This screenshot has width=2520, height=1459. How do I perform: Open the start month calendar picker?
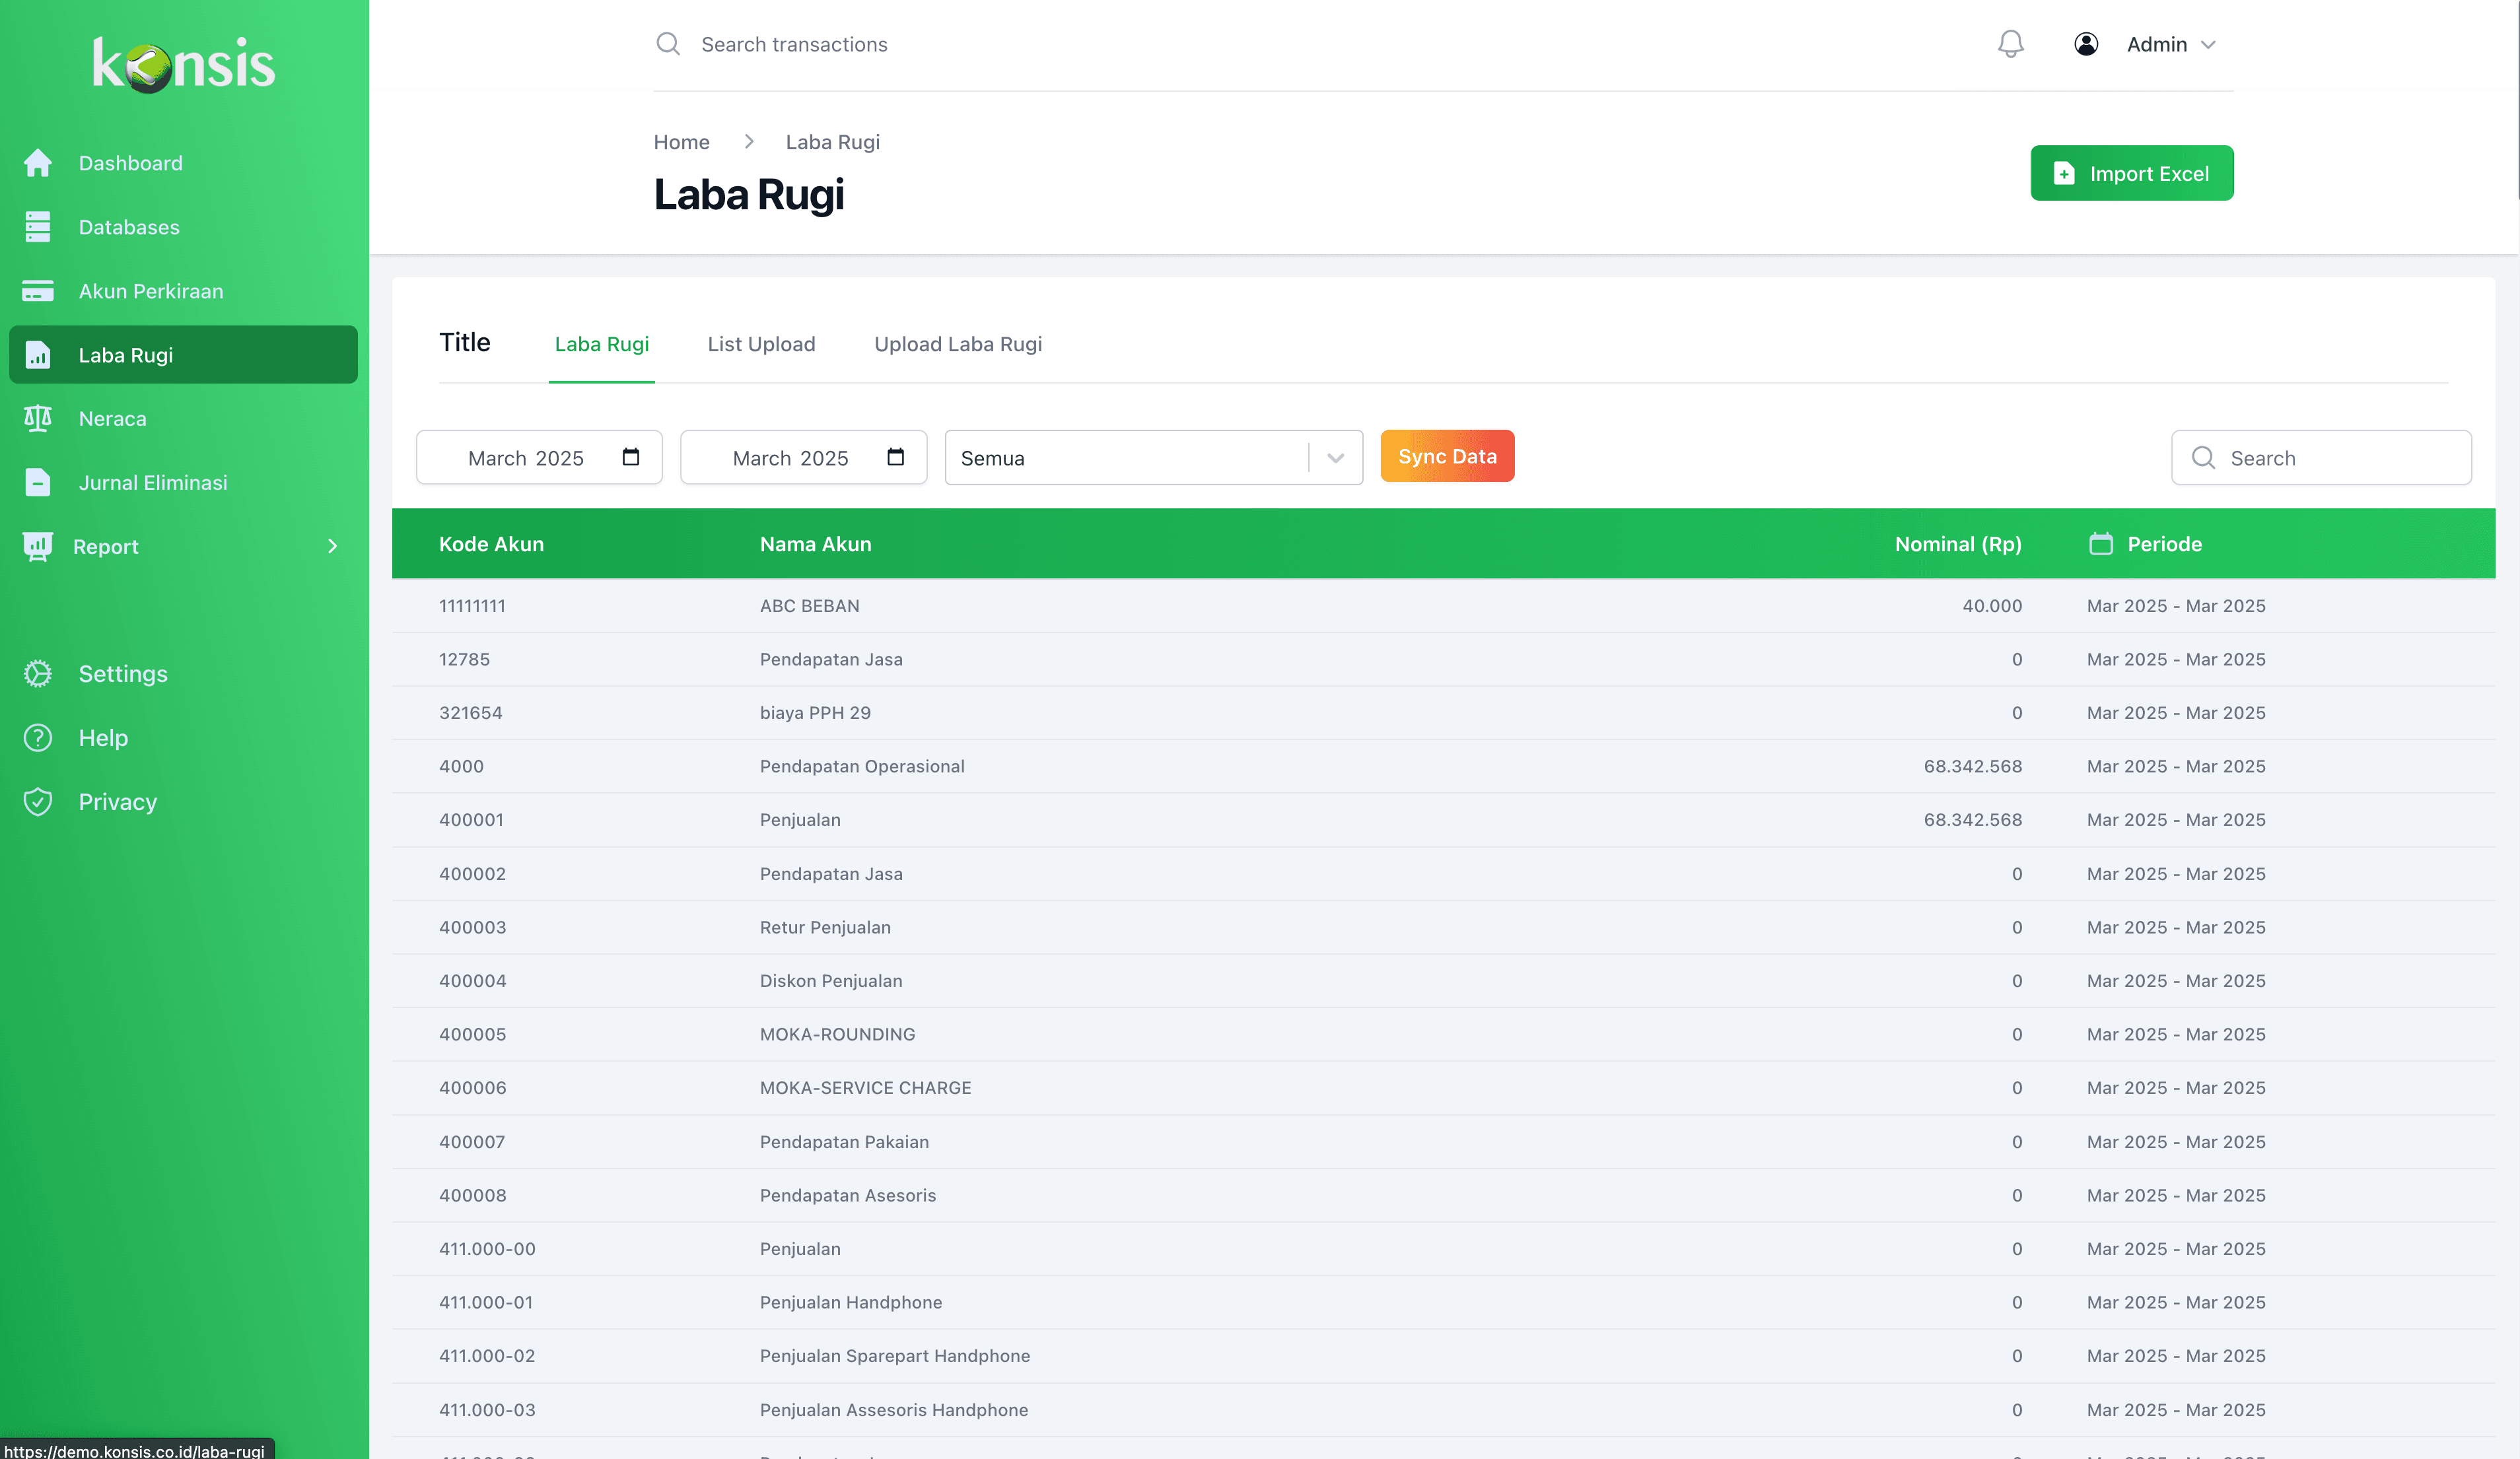(630, 457)
